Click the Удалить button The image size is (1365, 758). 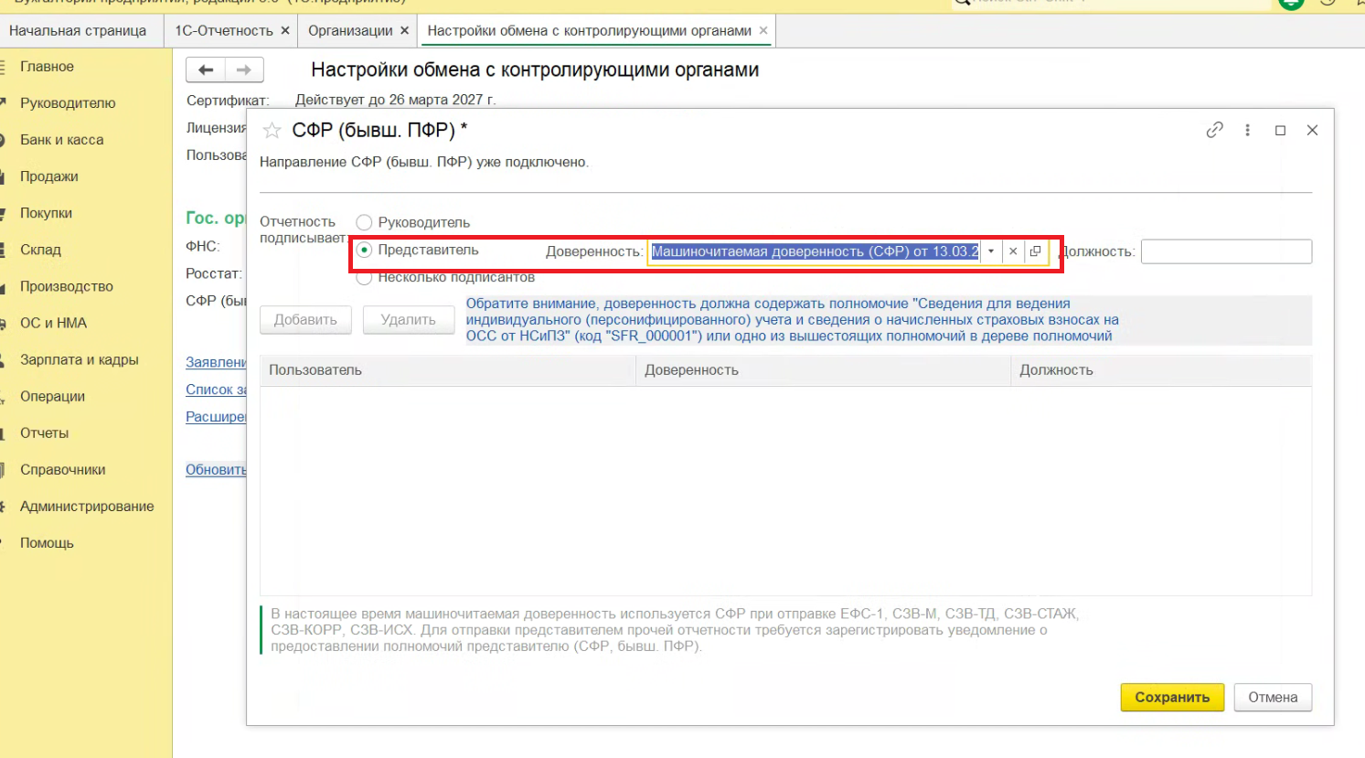[x=408, y=320]
